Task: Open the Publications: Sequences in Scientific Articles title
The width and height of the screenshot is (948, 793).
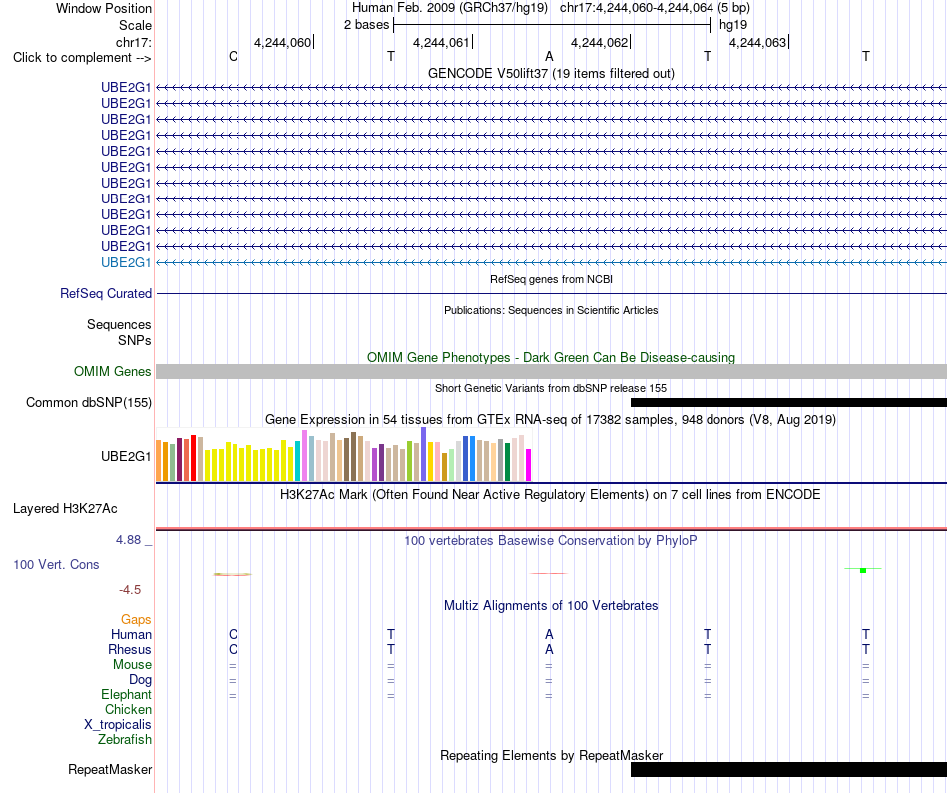Action: tap(551, 310)
